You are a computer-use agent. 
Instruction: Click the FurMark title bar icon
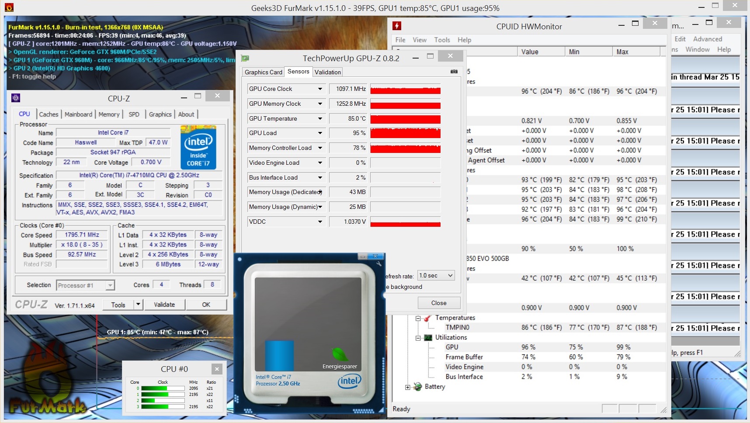9,7
